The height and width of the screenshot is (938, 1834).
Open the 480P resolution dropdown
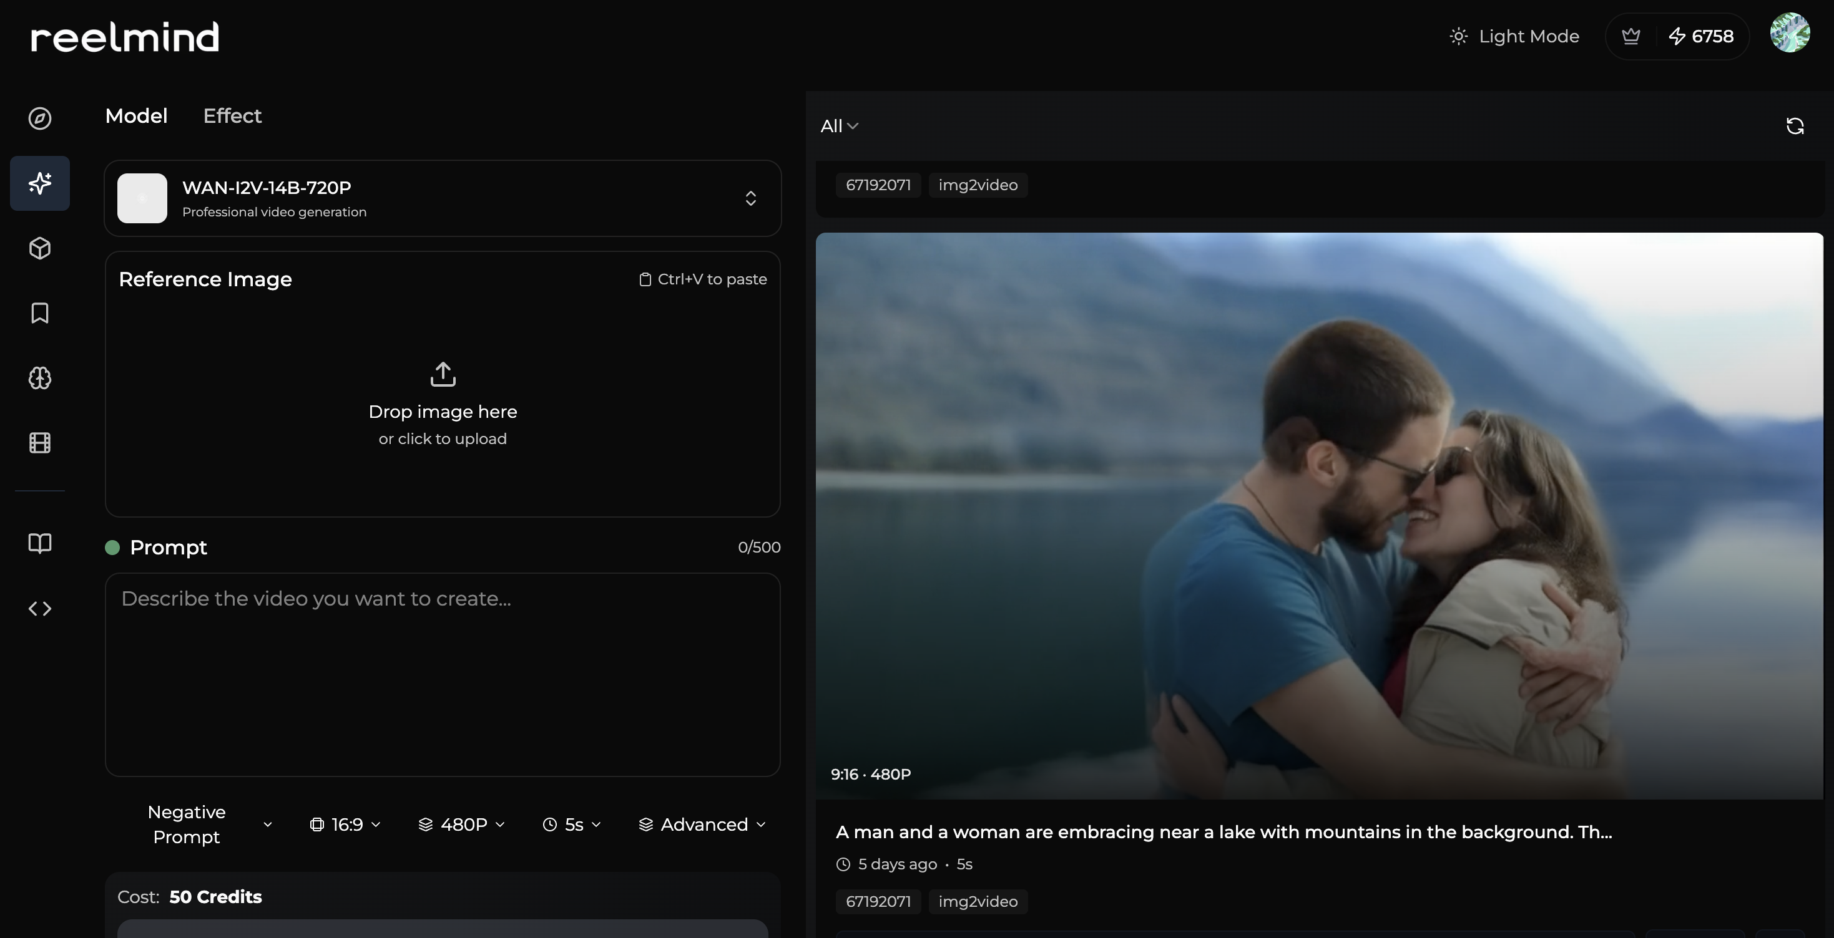[462, 824]
